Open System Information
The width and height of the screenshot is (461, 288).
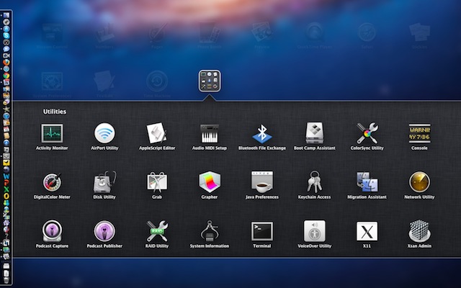click(x=210, y=231)
